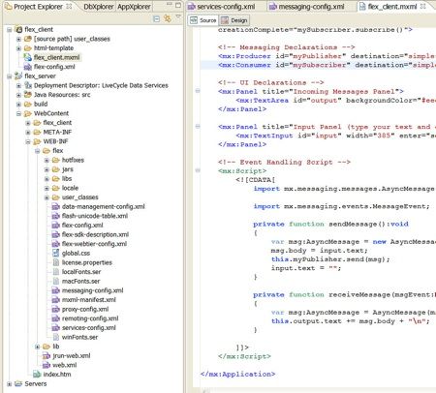The image size is (436, 393).
Task: Open the Project Explorer view menu arrow
Action: 178,16
